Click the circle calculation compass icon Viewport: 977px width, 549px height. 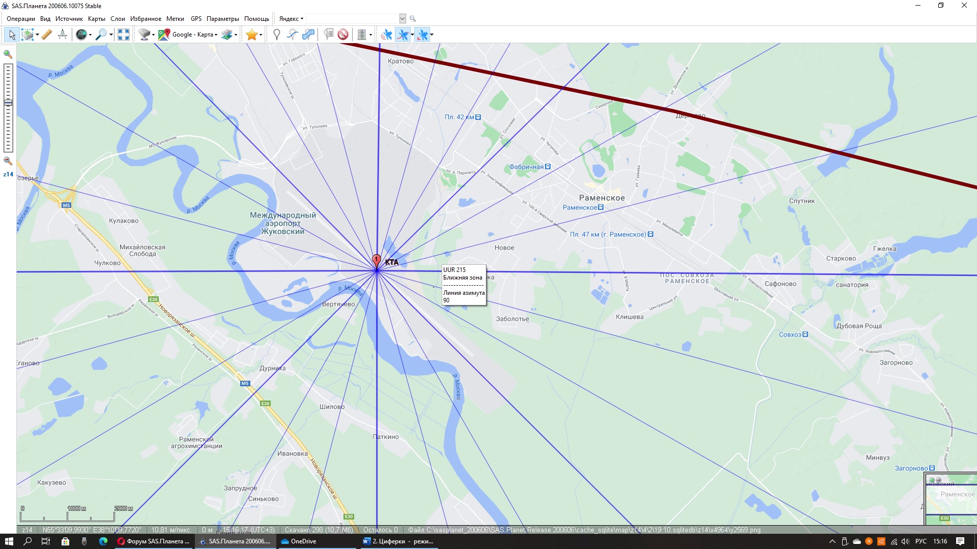(x=63, y=35)
